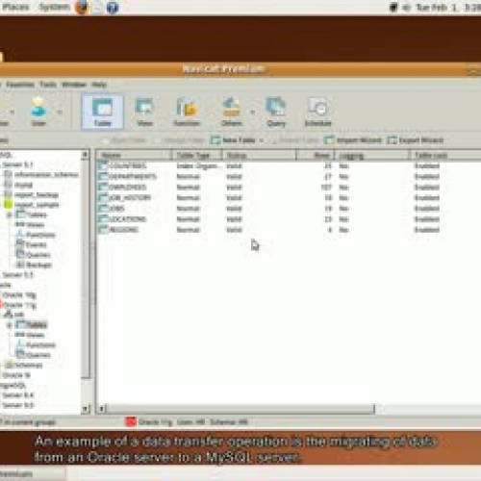The image size is (481, 481).
Task: Click the User toolbar icon
Action: point(38,113)
